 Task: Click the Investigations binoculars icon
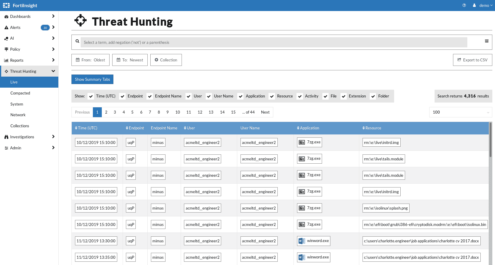tap(6, 137)
